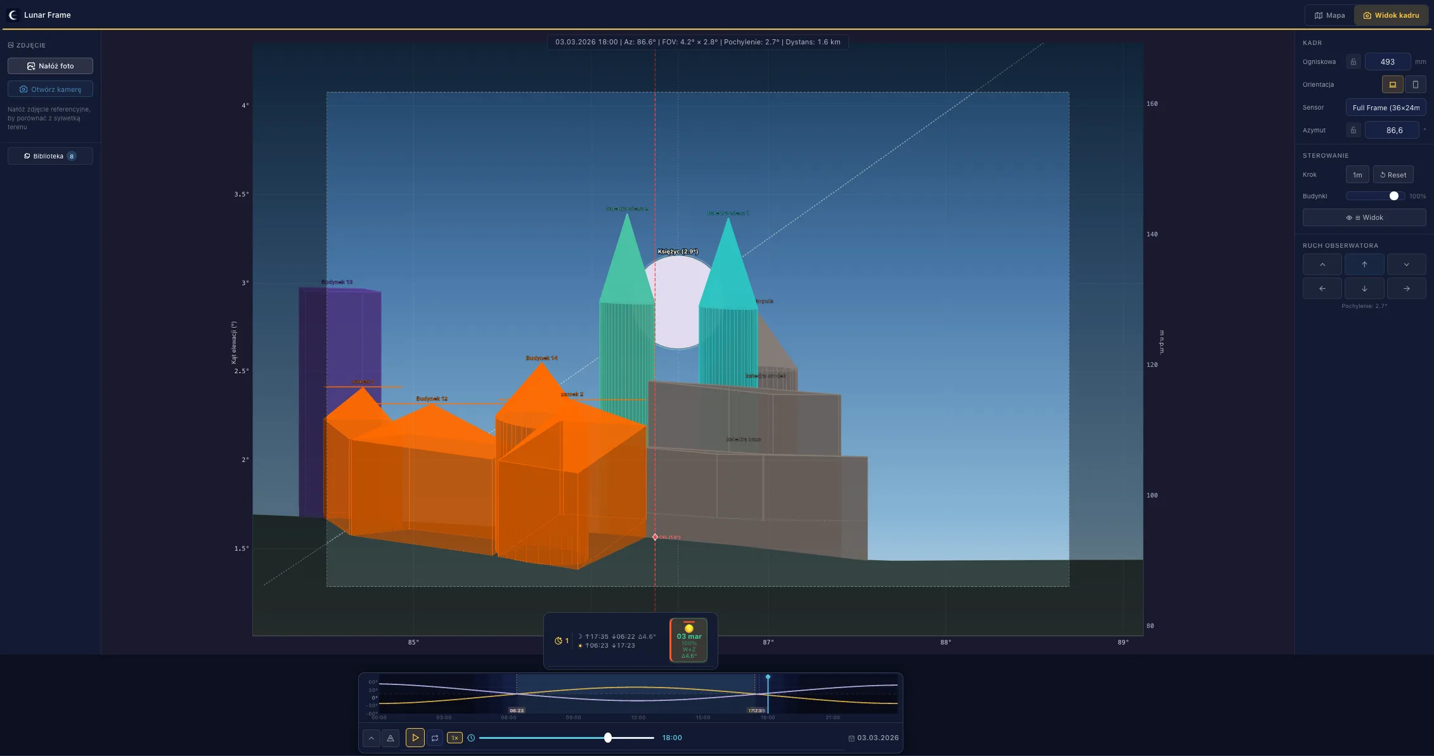Toggle the loop playback button

point(435,738)
